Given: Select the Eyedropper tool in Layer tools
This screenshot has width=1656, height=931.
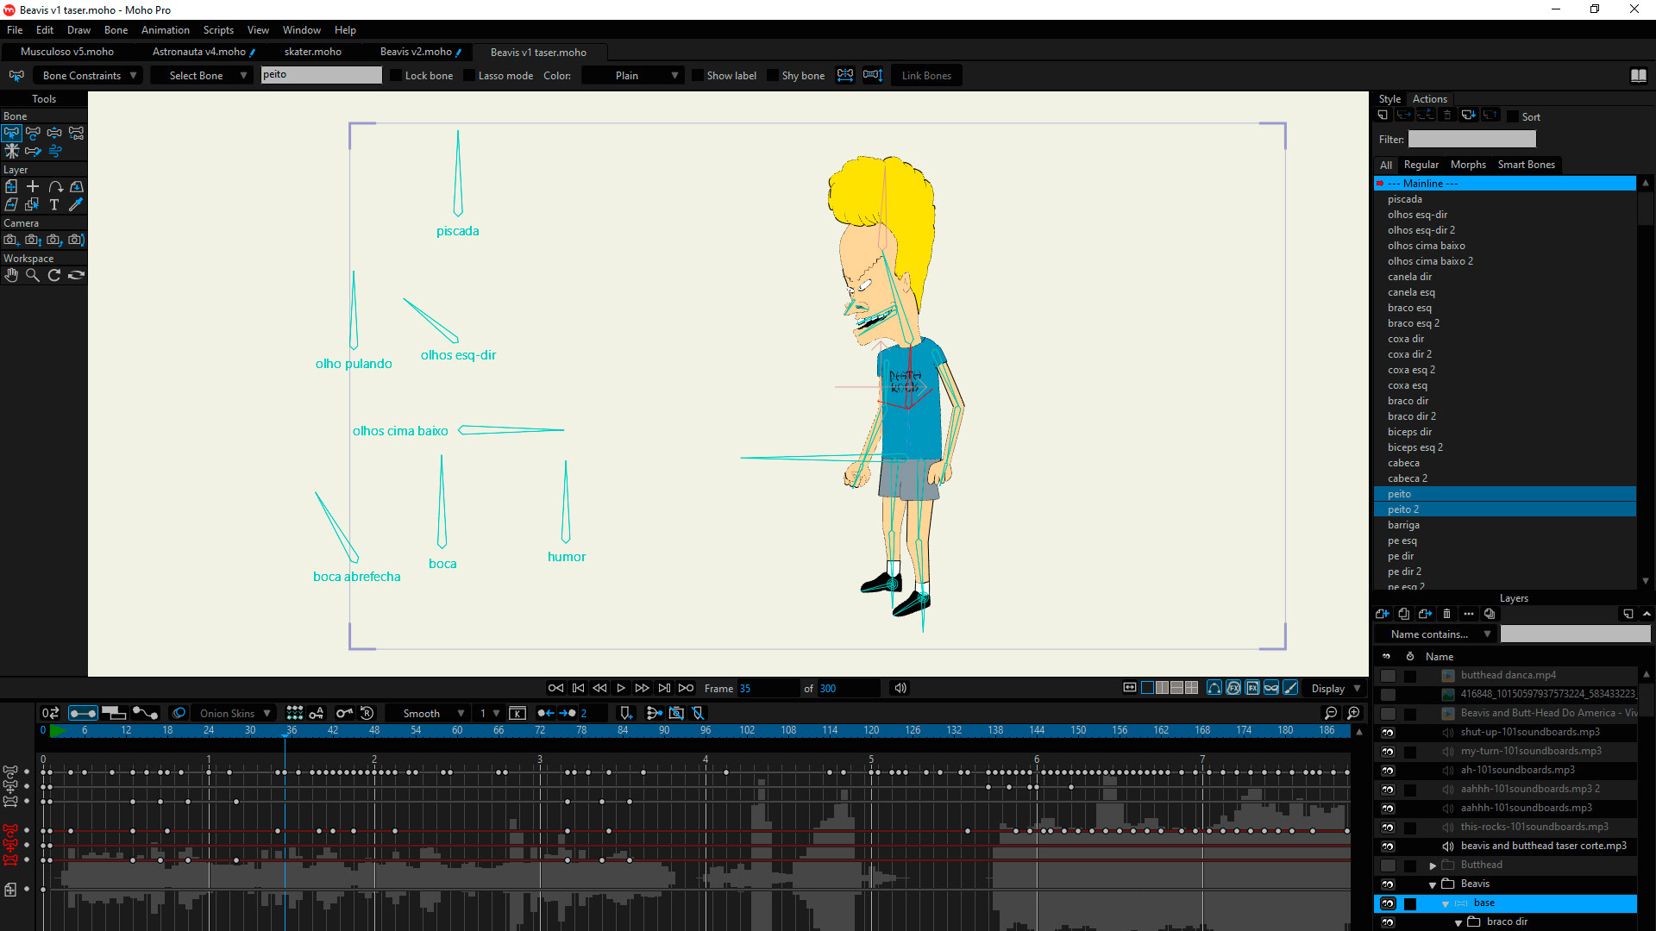Looking at the screenshot, I should (76, 205).
